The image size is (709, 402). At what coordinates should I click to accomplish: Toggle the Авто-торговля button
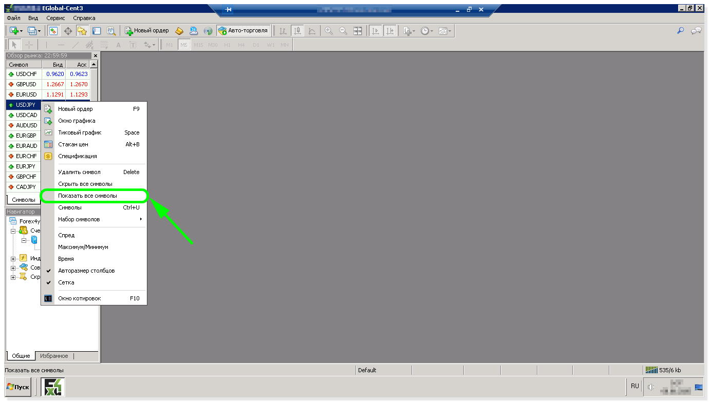tap(243, 31)
